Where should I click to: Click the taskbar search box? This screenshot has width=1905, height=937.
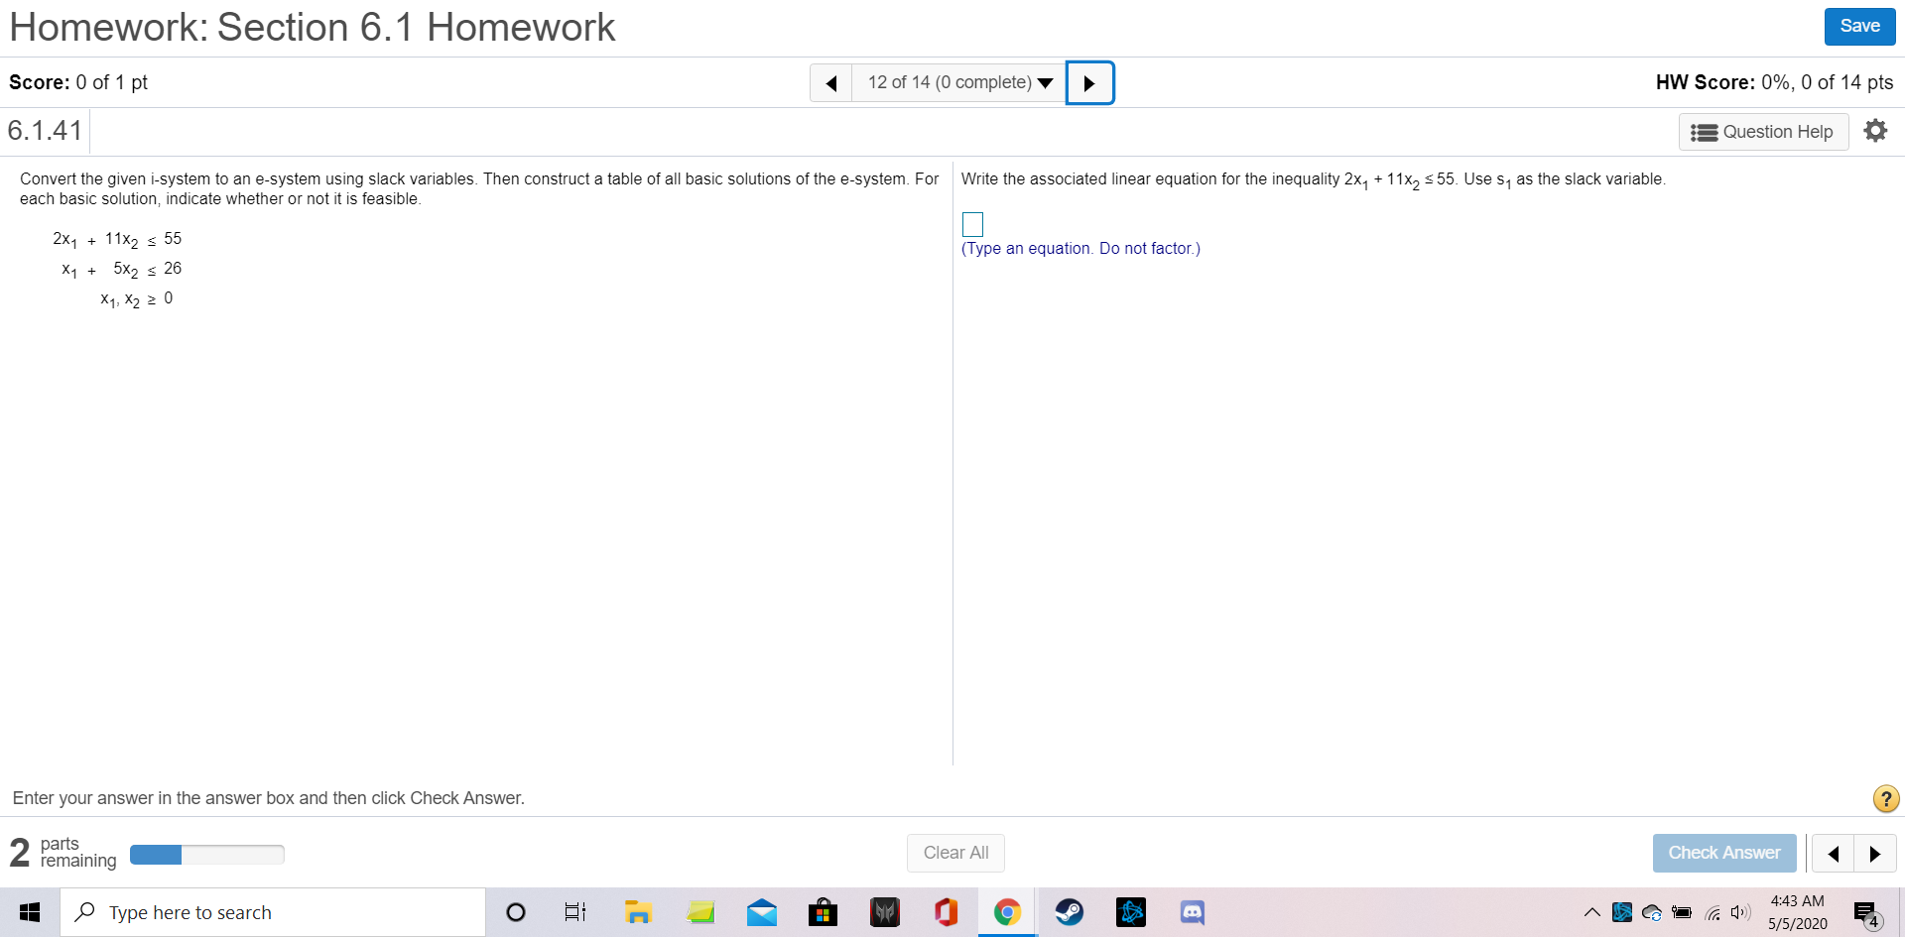tap(273, 912)
